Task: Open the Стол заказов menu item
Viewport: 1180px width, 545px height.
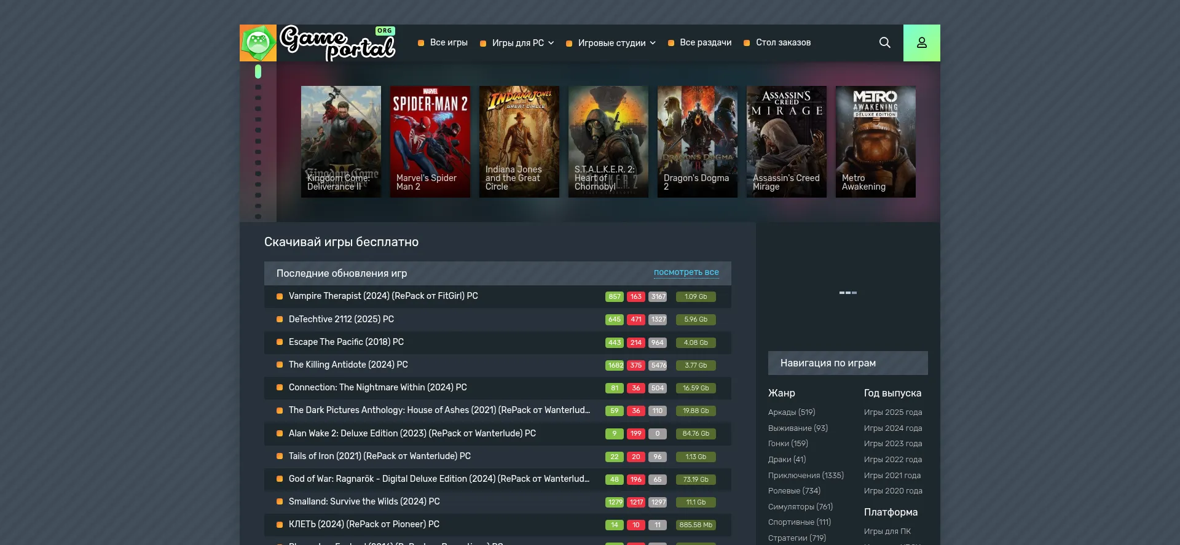Action: pyautogui.click(x=783, y=42)
